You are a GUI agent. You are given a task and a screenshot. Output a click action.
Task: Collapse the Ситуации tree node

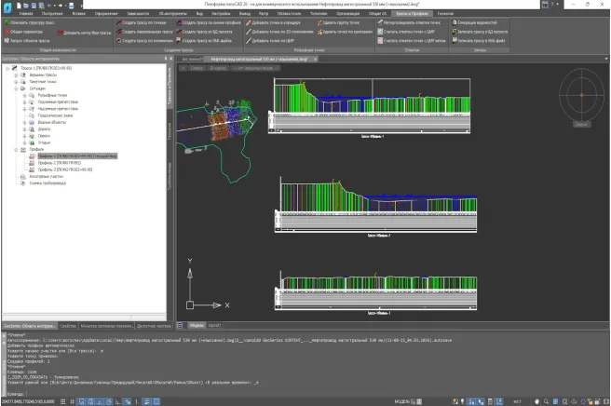(16, 88)
